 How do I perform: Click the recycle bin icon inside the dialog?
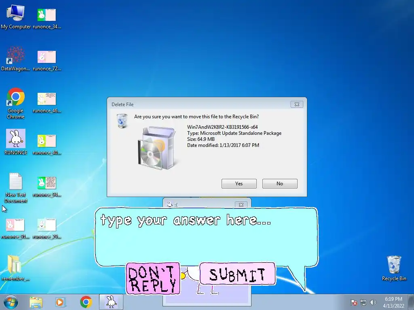tap(122, 121)
